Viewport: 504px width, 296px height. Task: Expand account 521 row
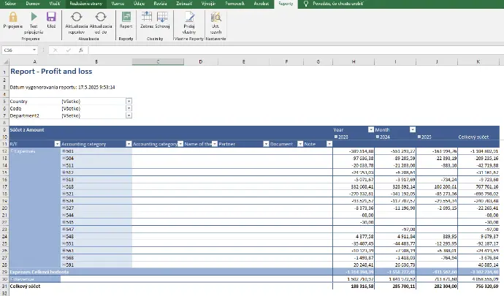click(x=64, y=194)
